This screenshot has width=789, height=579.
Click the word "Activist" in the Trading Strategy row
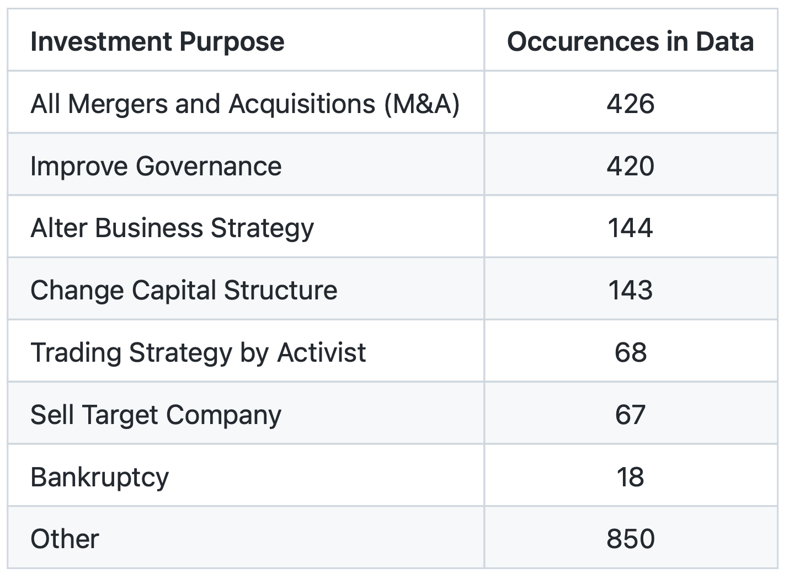click(321, 353)
